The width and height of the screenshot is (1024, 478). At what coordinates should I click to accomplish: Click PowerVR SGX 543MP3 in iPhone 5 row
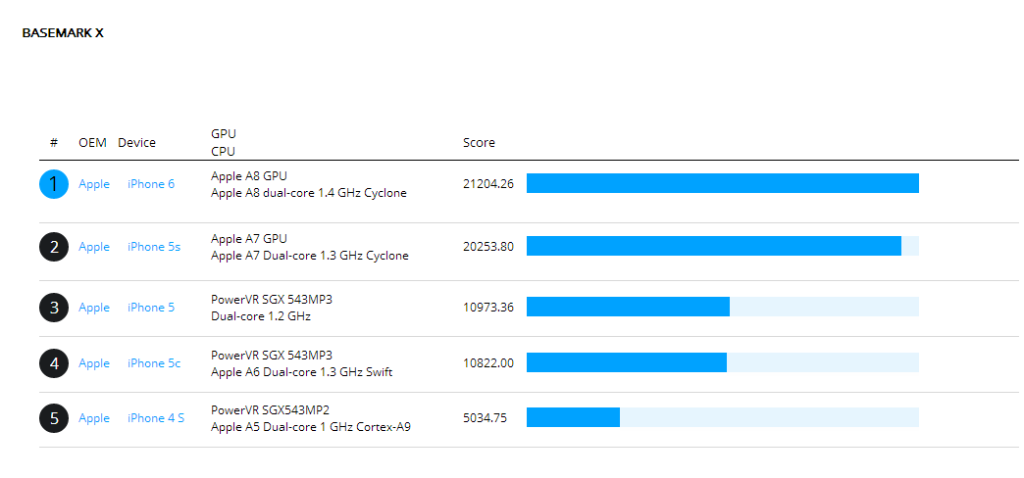272,300
